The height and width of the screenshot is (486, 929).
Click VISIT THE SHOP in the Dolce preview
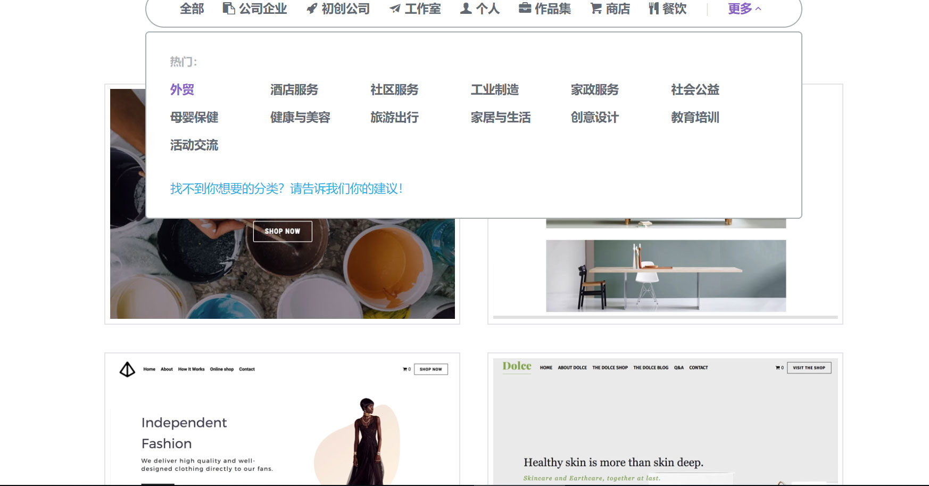tap(809, 367)
